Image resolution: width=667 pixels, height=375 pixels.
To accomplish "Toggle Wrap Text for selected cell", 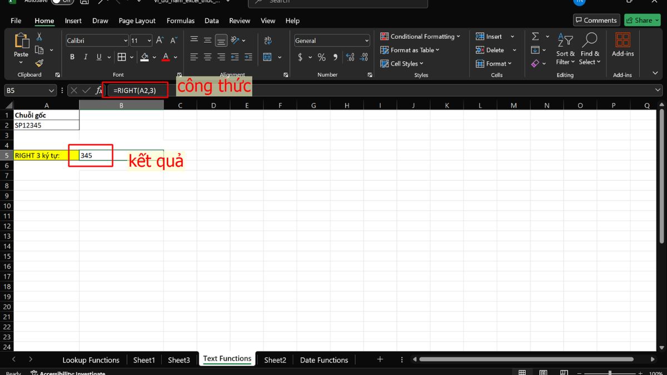I will [268, 41].
